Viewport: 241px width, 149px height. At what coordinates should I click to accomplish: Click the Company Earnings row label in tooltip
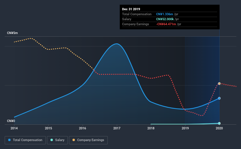[136, 24]
